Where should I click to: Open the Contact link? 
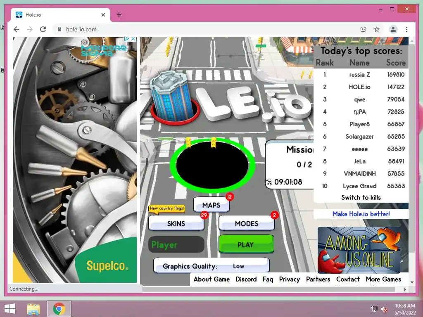(348, 279)
